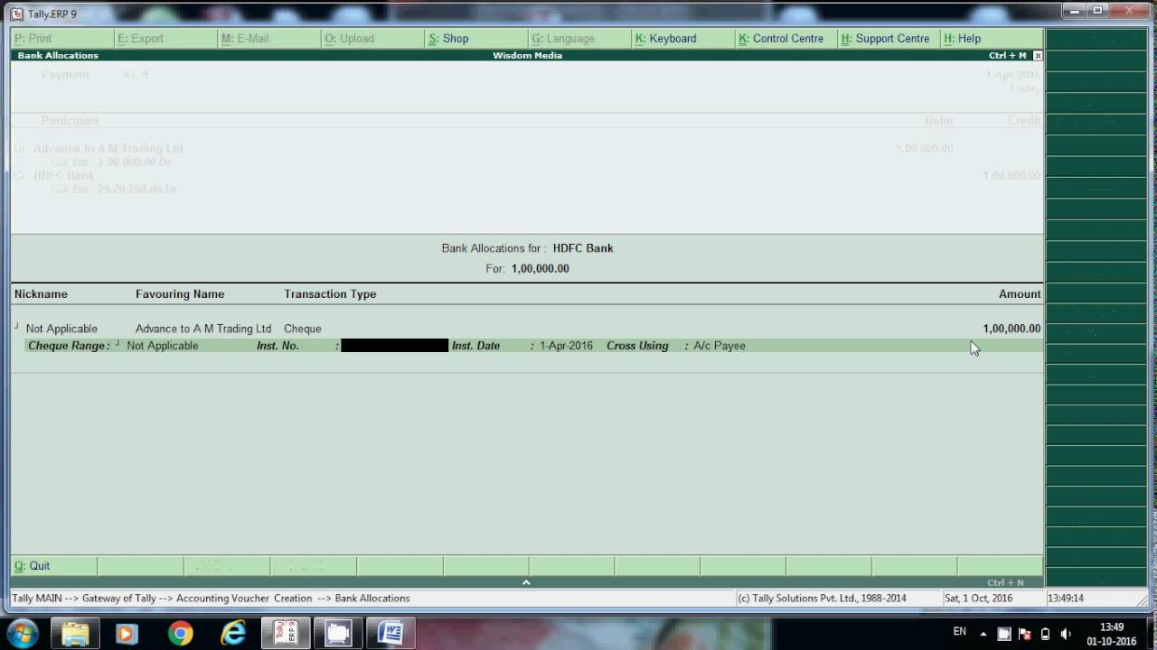Click the Cheque Range Not Applicable value
Screen dimensions: 1157x650
point(163,346)
